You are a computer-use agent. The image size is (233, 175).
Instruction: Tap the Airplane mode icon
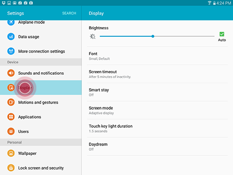11,22
